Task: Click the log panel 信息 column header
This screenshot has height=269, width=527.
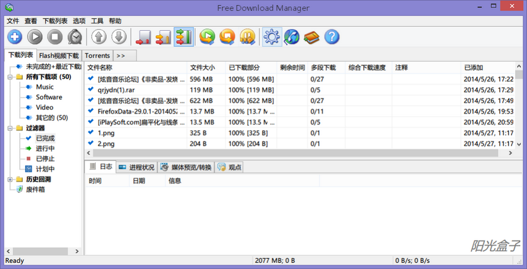Action: click(x=242, y=181)
